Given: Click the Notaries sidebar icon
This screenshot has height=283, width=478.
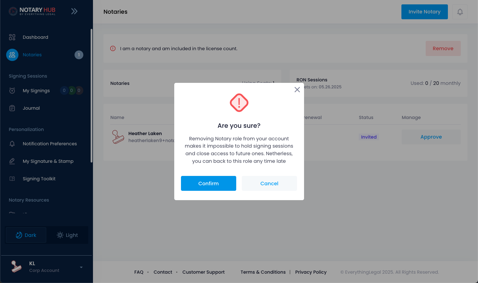Looking at the screenshot, I should tap(12, 55).
